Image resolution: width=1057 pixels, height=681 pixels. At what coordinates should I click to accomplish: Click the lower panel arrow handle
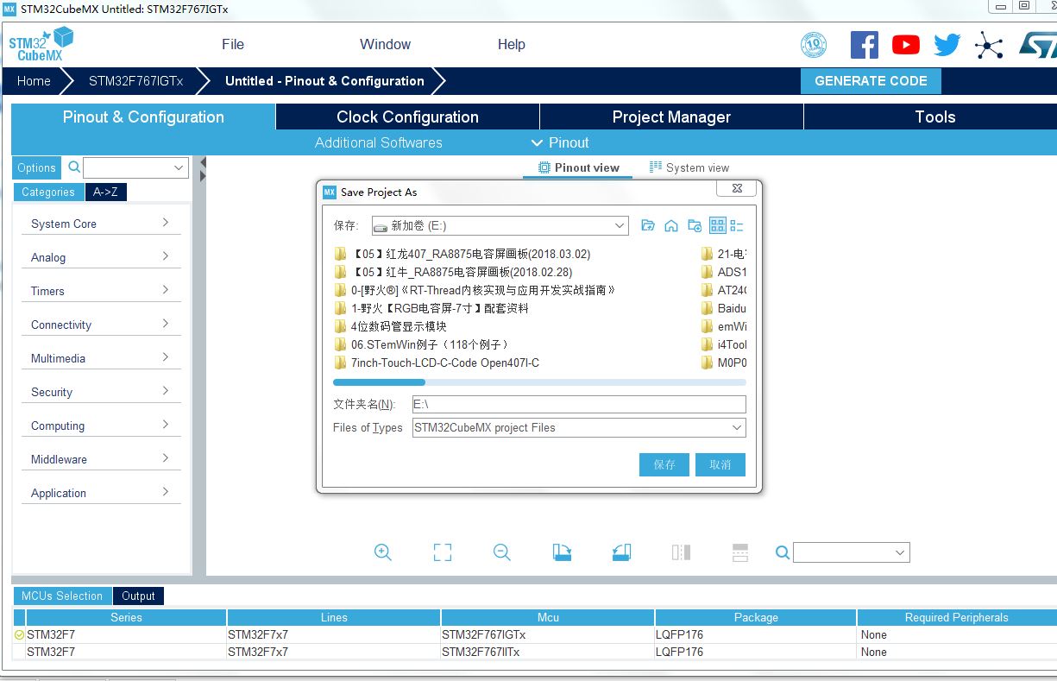coord(203,176)
